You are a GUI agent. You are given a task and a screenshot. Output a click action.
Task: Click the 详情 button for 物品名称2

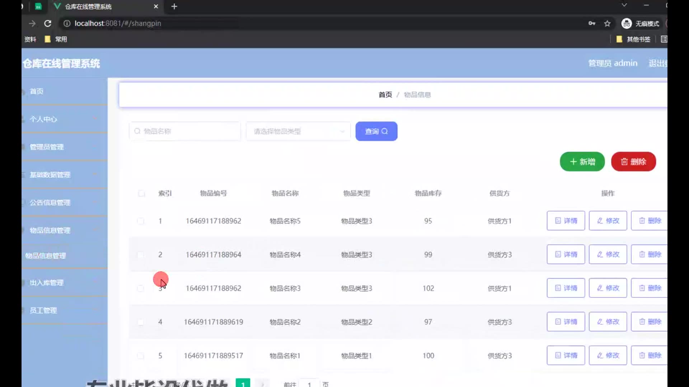pos(566,322)
